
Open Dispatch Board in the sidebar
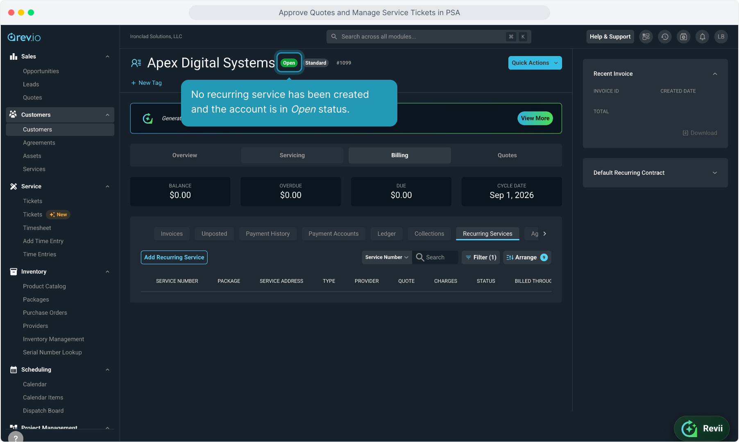coord(43,411)
